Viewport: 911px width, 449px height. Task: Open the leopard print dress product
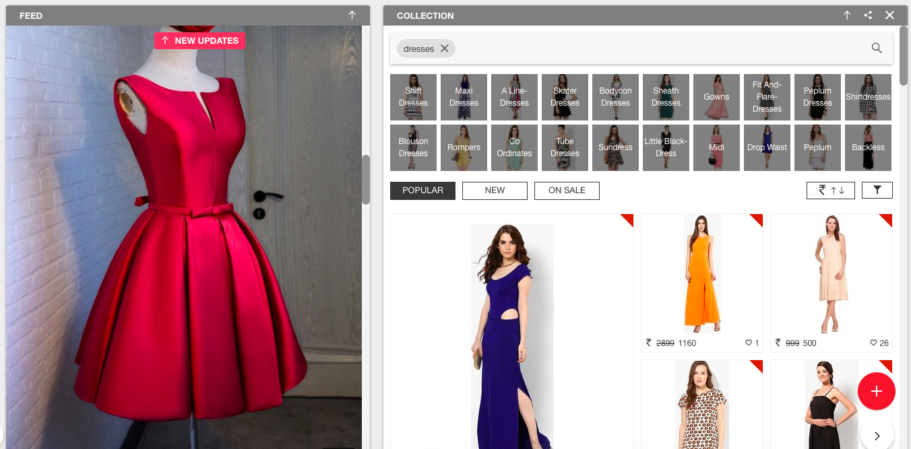pyautogui.click(x=702, y=405)
